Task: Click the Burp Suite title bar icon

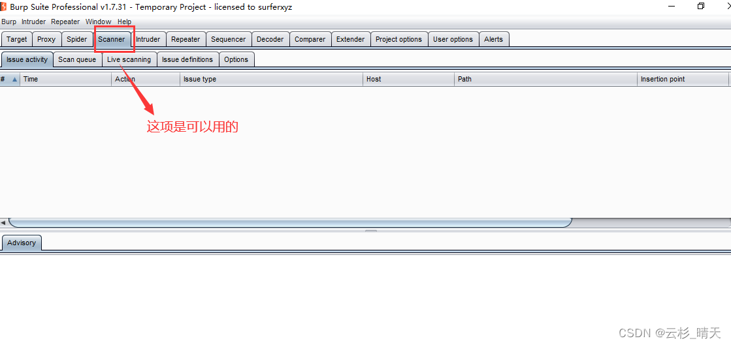Action: tap(4, 7)
